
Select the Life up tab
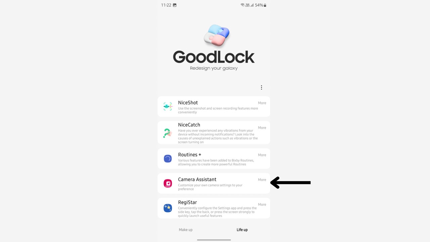click(x=242, y=230)
